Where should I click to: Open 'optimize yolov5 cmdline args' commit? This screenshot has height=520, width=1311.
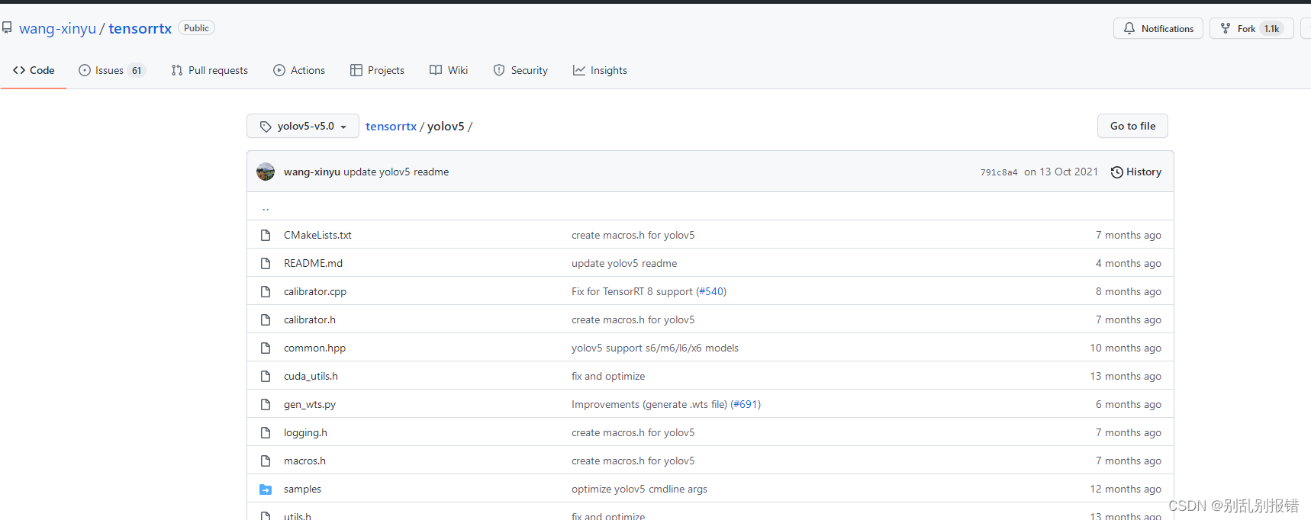[x=639, y=489]
